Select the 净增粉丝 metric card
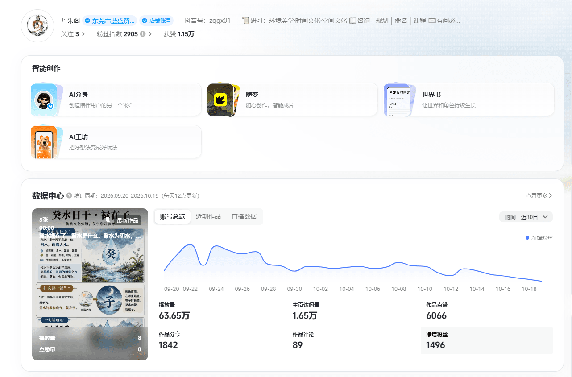 click(487, 340)
